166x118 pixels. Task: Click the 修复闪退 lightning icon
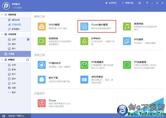click(123, 3)
